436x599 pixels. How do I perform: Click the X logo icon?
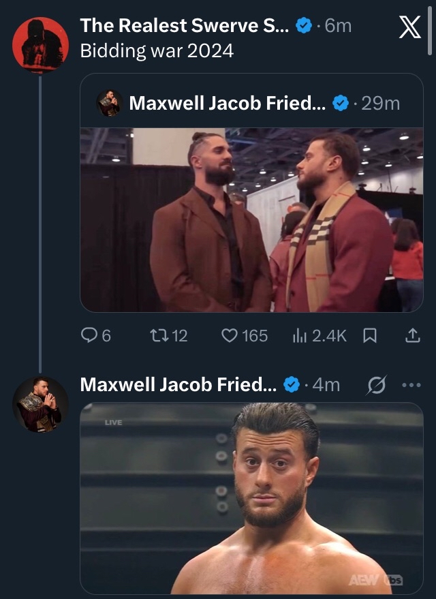pyautogui.click(x=409, y=28)
